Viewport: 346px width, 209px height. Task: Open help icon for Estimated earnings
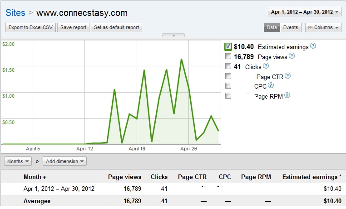coord(313,46)
